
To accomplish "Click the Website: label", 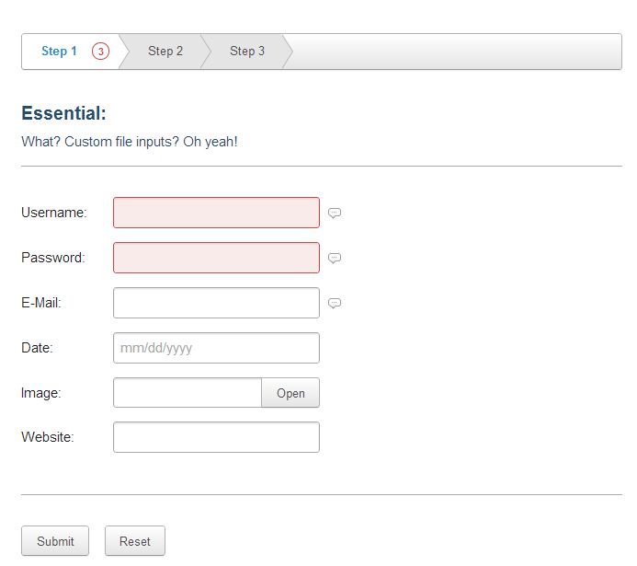I will click(x=48, y=437).
